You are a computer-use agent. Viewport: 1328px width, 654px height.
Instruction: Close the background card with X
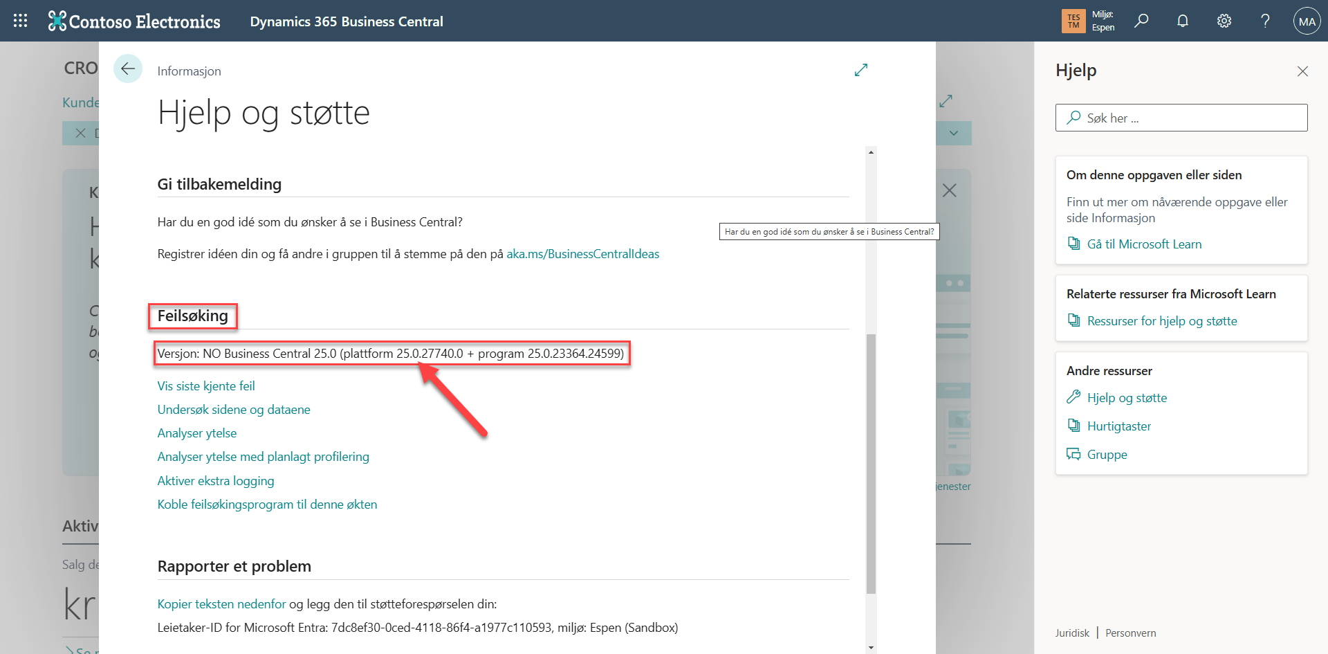coord(950,190)
